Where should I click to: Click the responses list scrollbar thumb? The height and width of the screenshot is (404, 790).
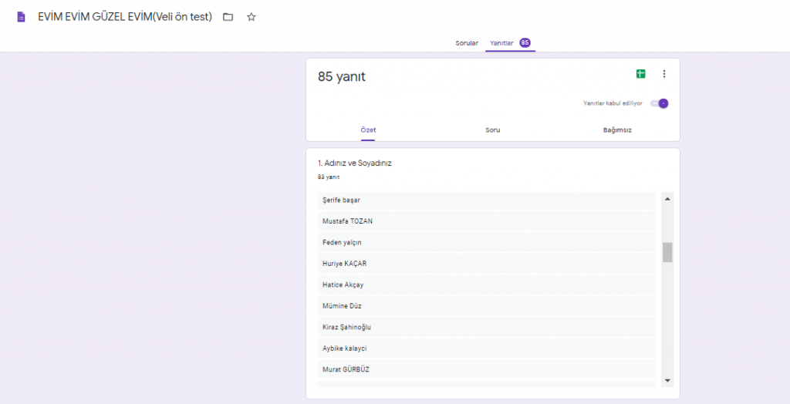click(667, 252)
